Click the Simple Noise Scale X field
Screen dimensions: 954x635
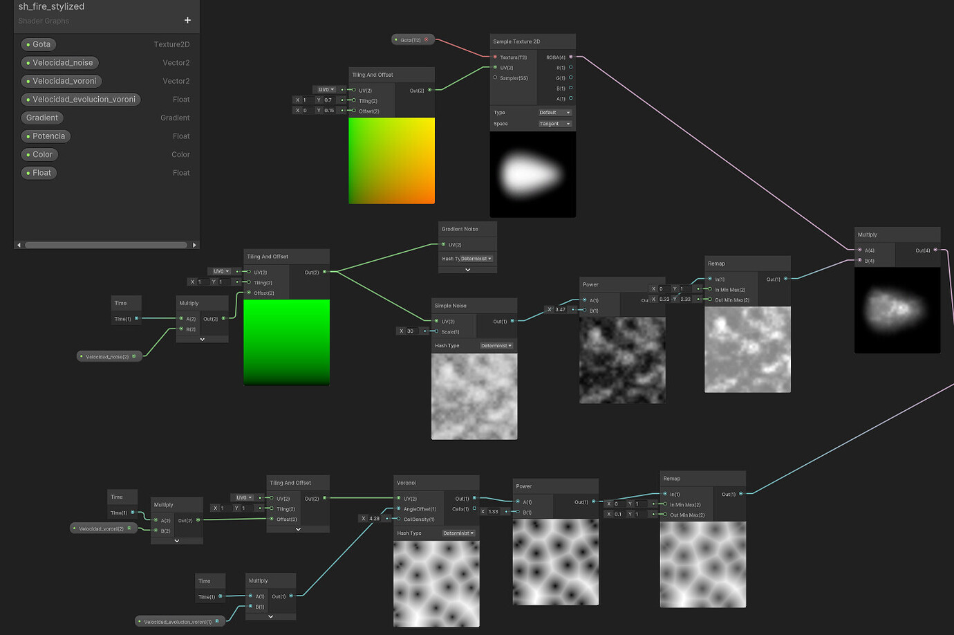pos(411,331)
